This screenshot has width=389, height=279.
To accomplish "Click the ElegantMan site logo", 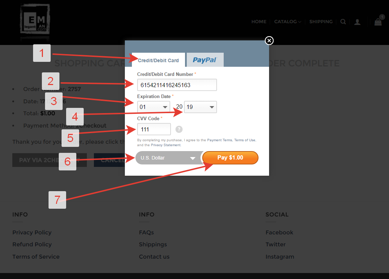I will [35, 19].
